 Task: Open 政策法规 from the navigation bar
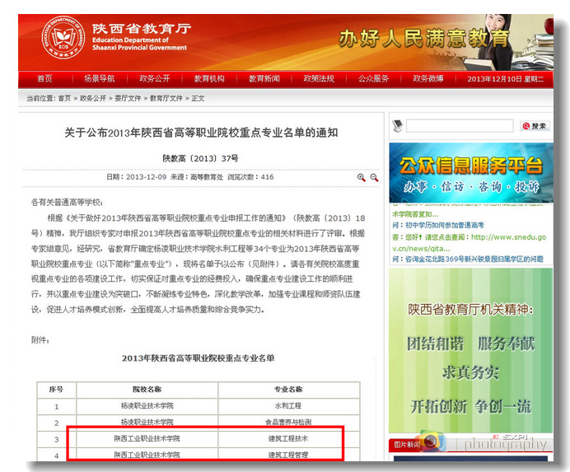(x=319, y=79)
